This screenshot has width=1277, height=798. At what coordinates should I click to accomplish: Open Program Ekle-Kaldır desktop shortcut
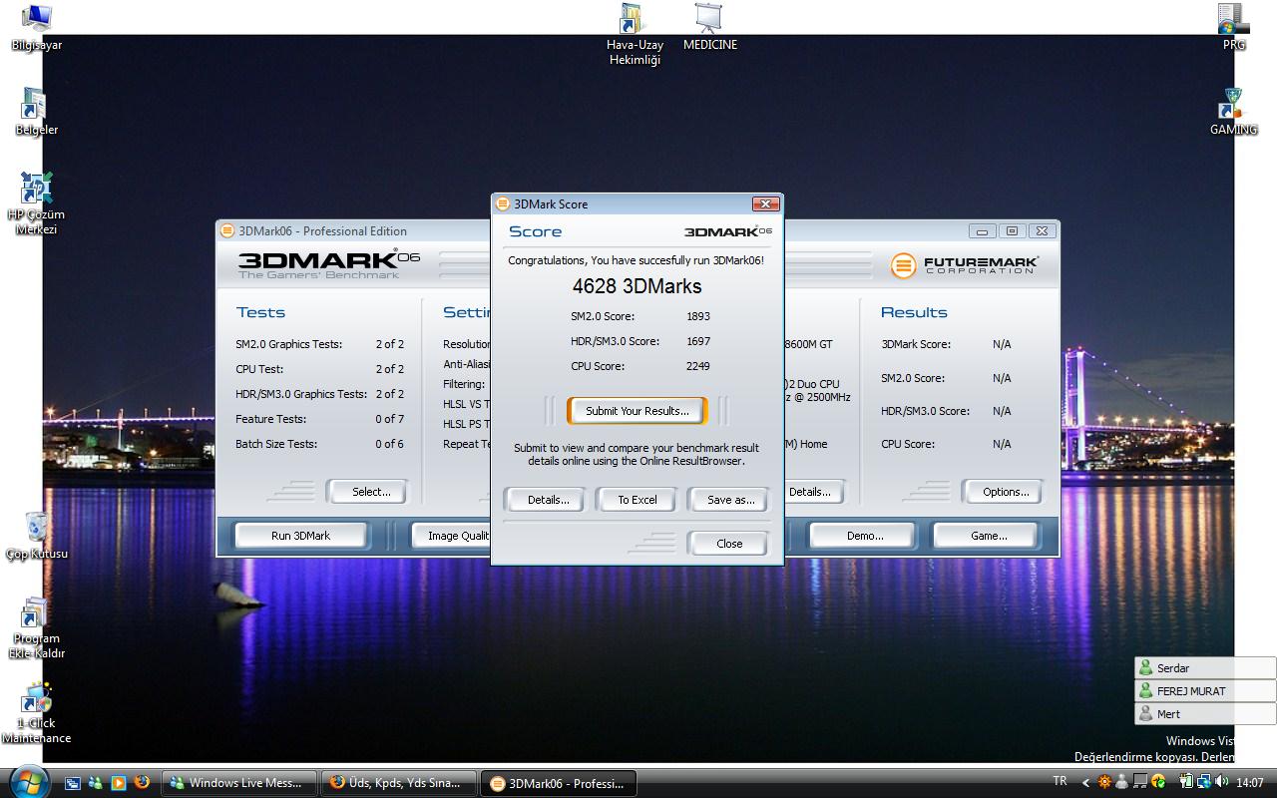click(x=36, y=627)
